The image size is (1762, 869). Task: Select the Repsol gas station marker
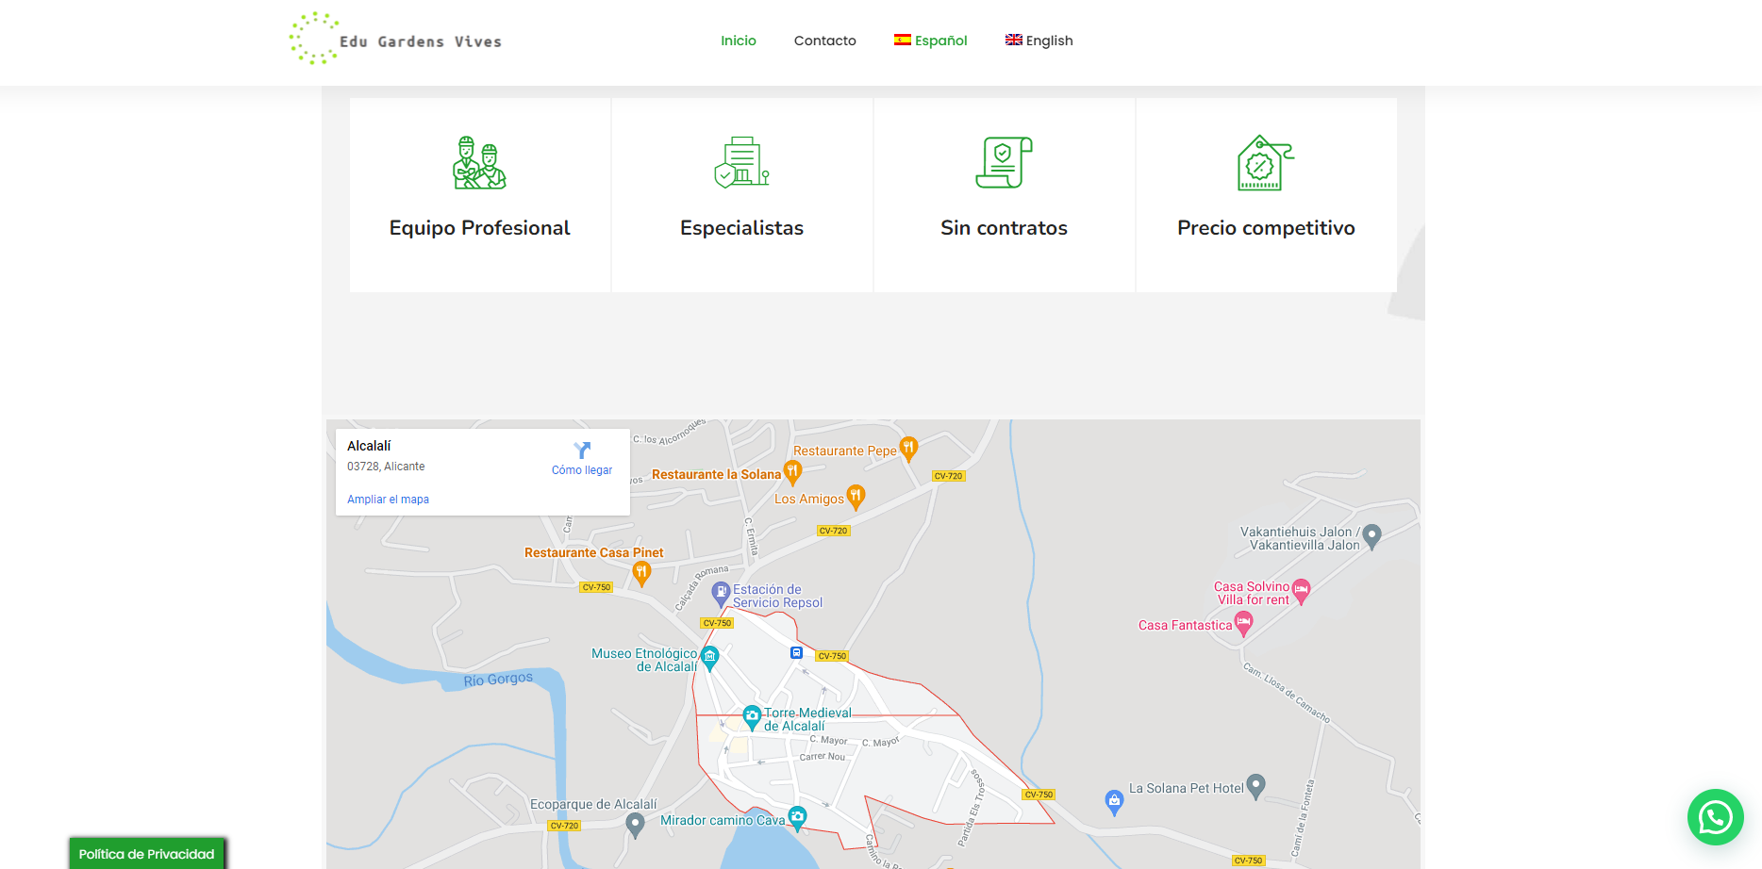click(721, 594)
